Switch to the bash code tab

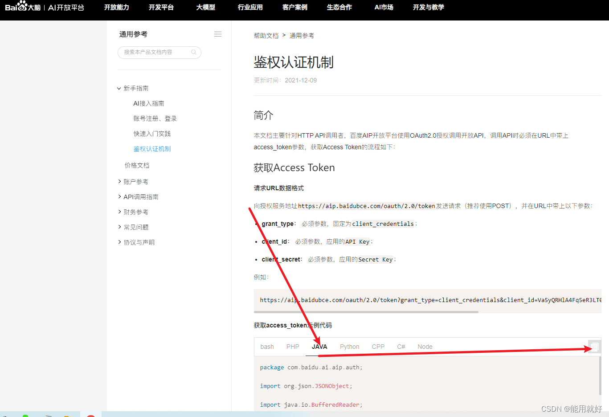click(267, 347)
